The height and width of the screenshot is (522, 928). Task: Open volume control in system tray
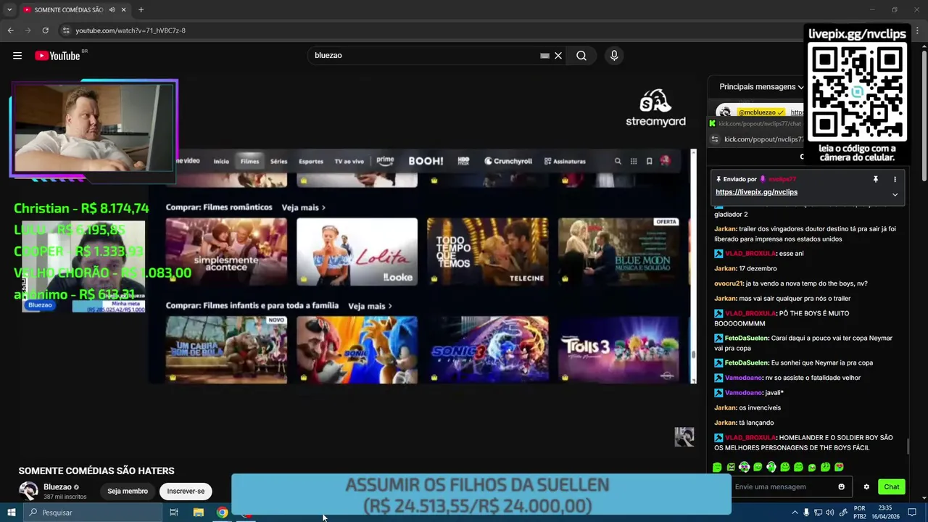click(x=829, y=513)
